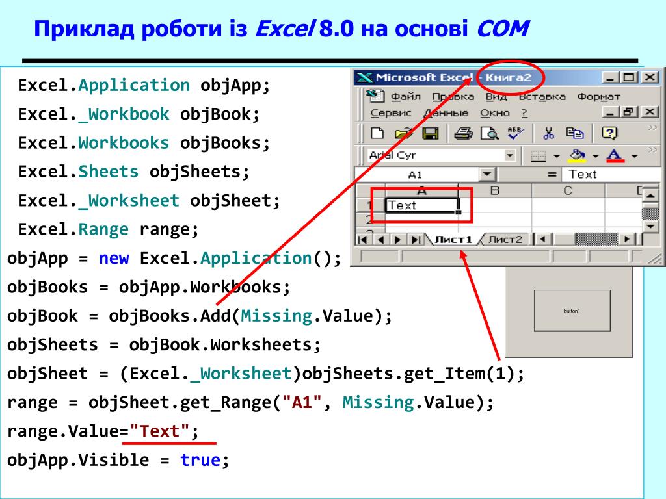This screenshot has height=499, width=666.
Task: Maximize the Excel application window
Action: [629, 78]
